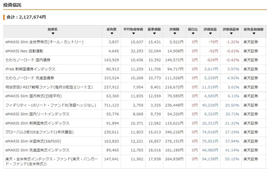The height and width of the screenshot is (174, 267).
Task: Select フィデリティ・USリート・ファンドB fund name
Action: [51, 105]
